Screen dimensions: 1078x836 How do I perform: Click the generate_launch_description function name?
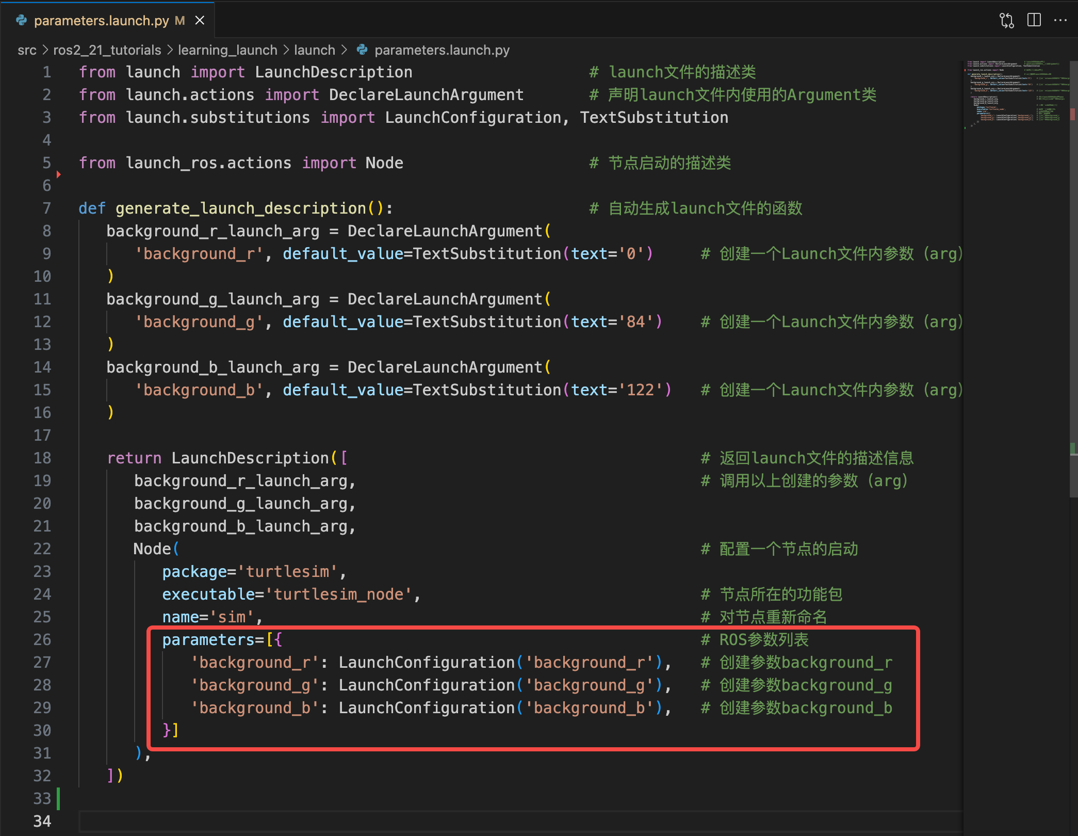(240, 208)
